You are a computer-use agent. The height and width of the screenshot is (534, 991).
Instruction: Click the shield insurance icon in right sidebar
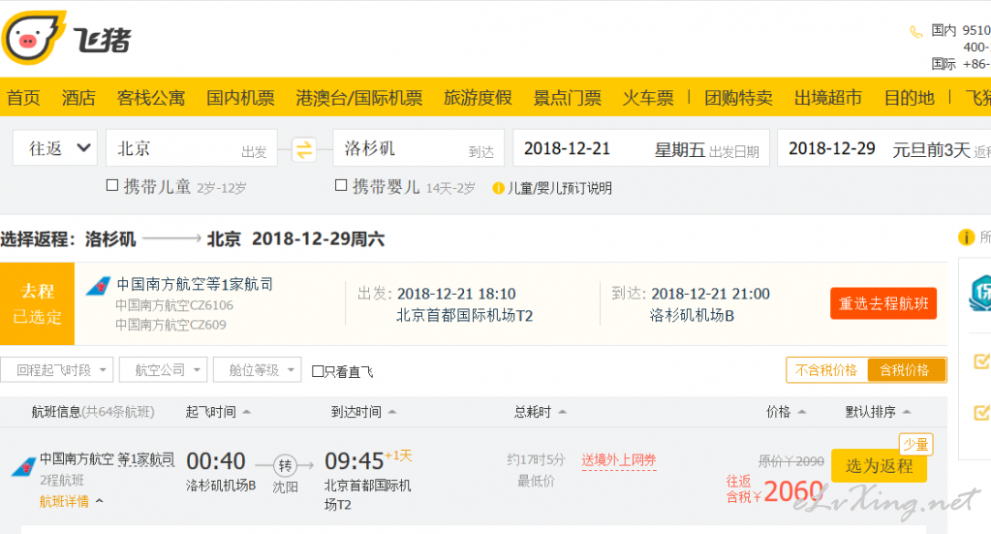click(x=980, y=293)
